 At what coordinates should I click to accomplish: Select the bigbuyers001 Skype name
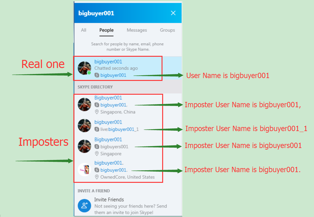[x=114, y=146]
